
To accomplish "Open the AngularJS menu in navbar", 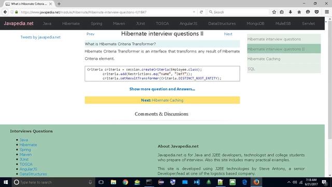I will (x=188, y=23).
